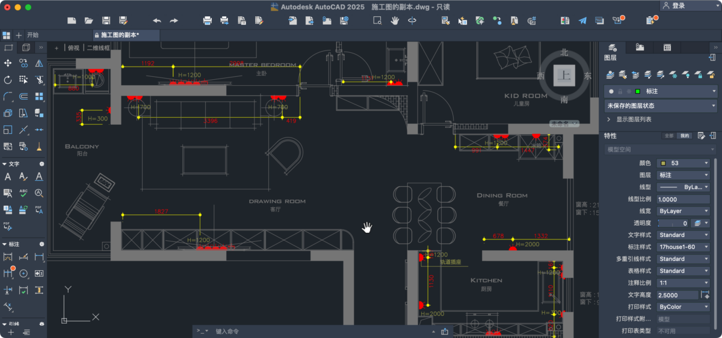722x338 pixels.
Task: Click the Find text magnifier icon
Action: [x=39, y=193]
